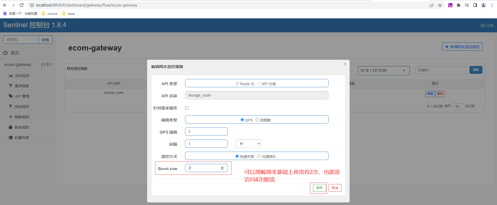Select 快速失败 flow control mode
Viewport: 497px width, 205px height.
pos(237,156)
